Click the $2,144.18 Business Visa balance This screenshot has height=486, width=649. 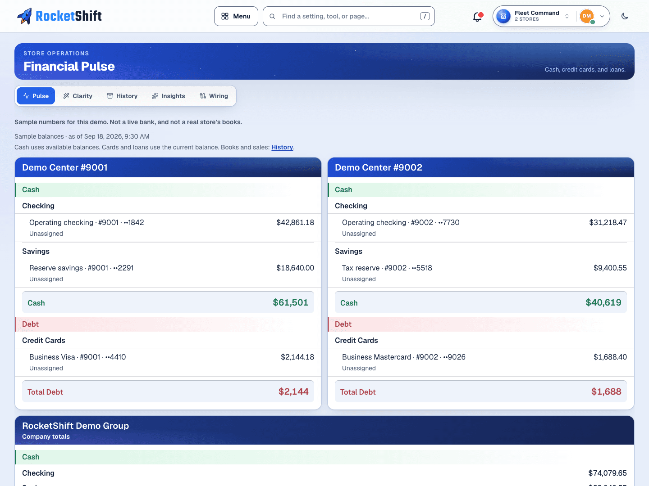click(297, 357)
